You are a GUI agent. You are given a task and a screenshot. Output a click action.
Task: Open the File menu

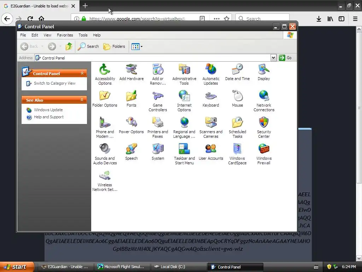point(23,35)
